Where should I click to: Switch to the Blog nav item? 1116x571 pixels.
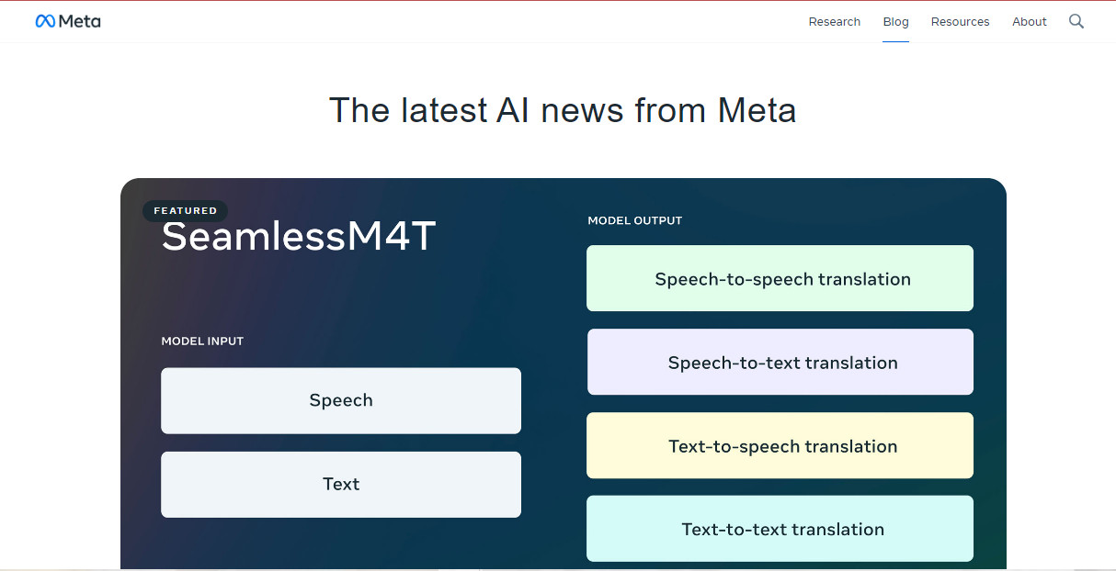pyautogui.click(x=895, y=22)
